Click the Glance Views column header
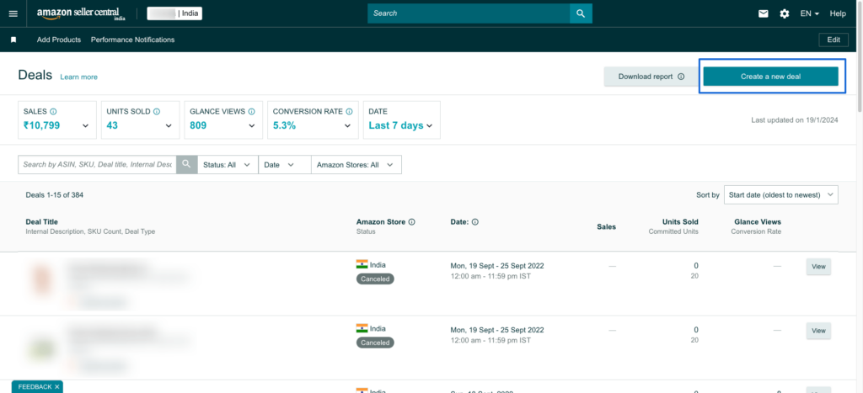863x393 pixels. click(x=758, y=222)
